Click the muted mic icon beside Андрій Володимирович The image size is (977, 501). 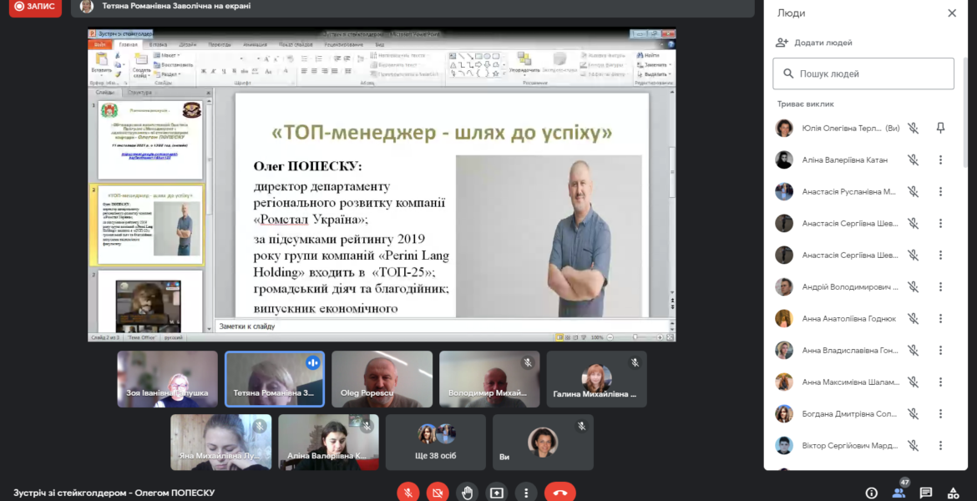913,287
